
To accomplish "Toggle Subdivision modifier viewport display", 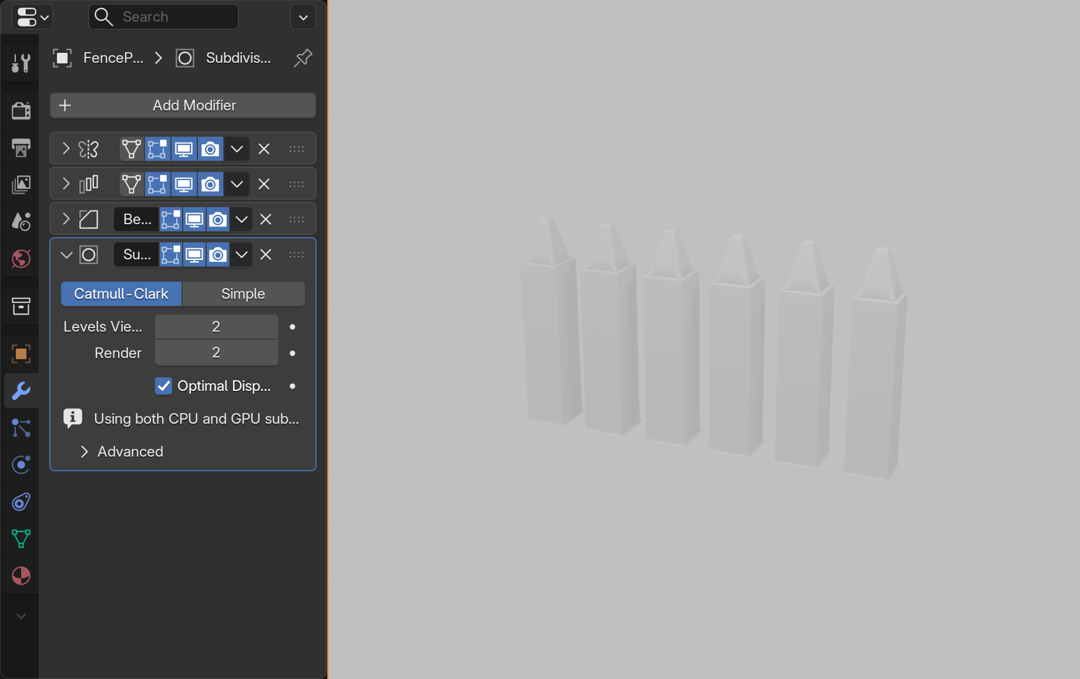I will (x=194, y=254).
